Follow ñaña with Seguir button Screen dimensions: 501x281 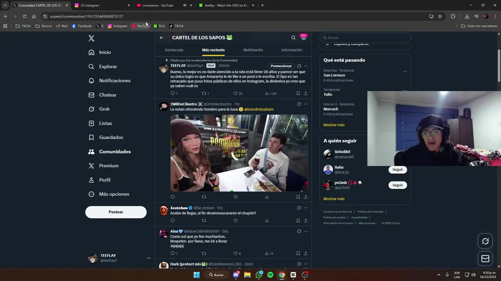398,169
